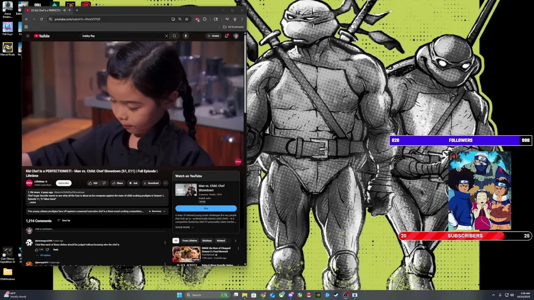Go to YouTube home via the logo

coord(42,36)
